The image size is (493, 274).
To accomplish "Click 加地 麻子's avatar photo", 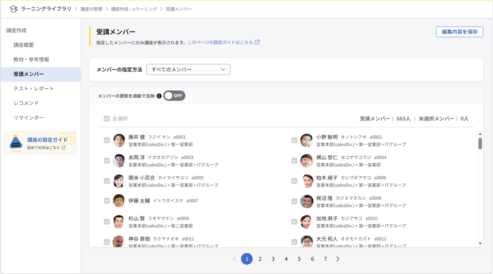I will point(307,222).
